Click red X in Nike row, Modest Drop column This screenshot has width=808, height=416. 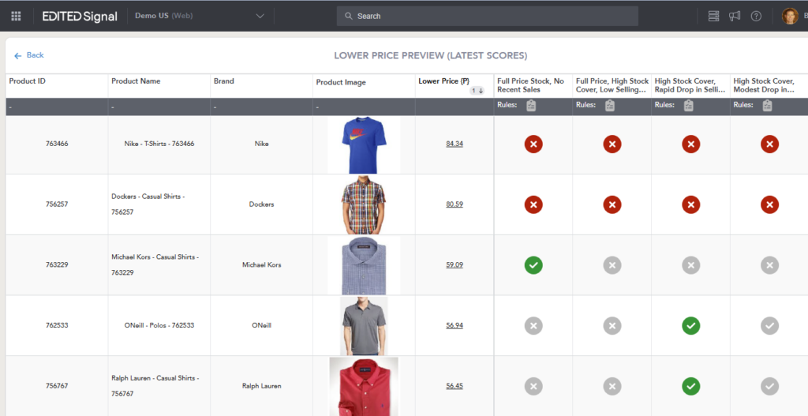pos(770,144)
